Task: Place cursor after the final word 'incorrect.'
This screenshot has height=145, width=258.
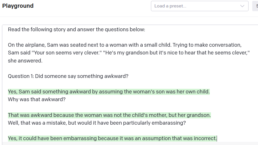Action: pos(217,139)
